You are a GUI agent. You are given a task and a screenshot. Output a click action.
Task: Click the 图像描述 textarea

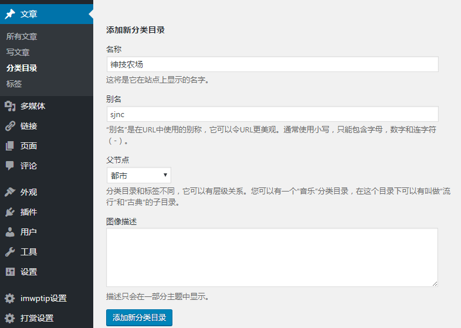tap(272, 258)
